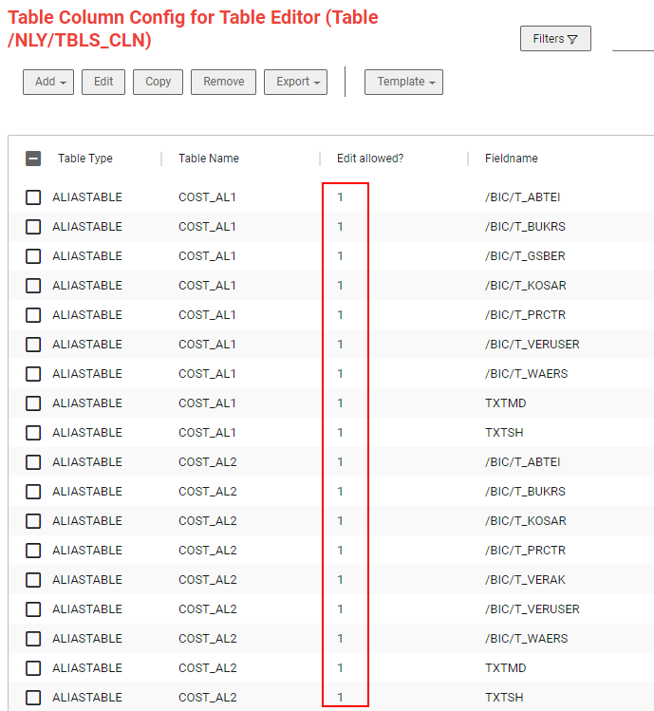
Task: Select COST_AL1 /BIC/T_ABTEI fieldname cell
Action: pyautogui.click(x=522, y=197)
